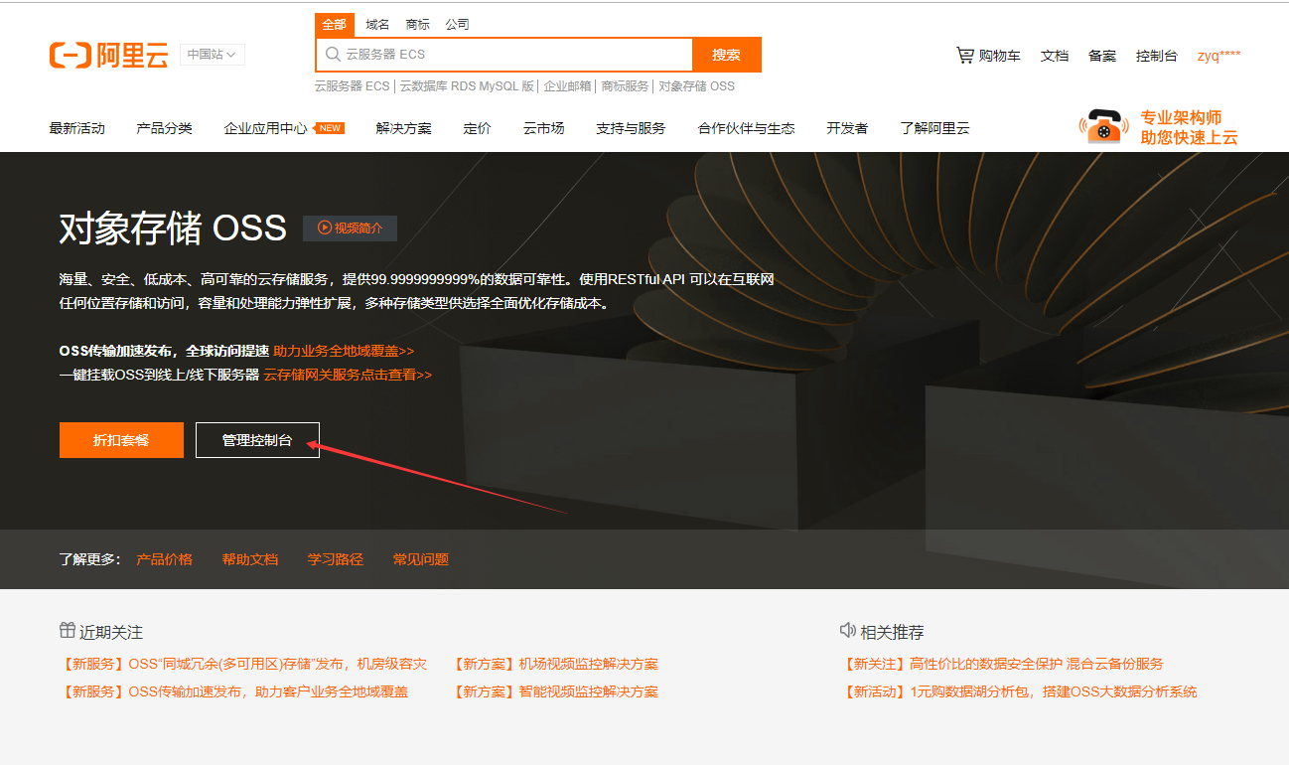Click the magnifier icon in search box

tap(333, 55)
